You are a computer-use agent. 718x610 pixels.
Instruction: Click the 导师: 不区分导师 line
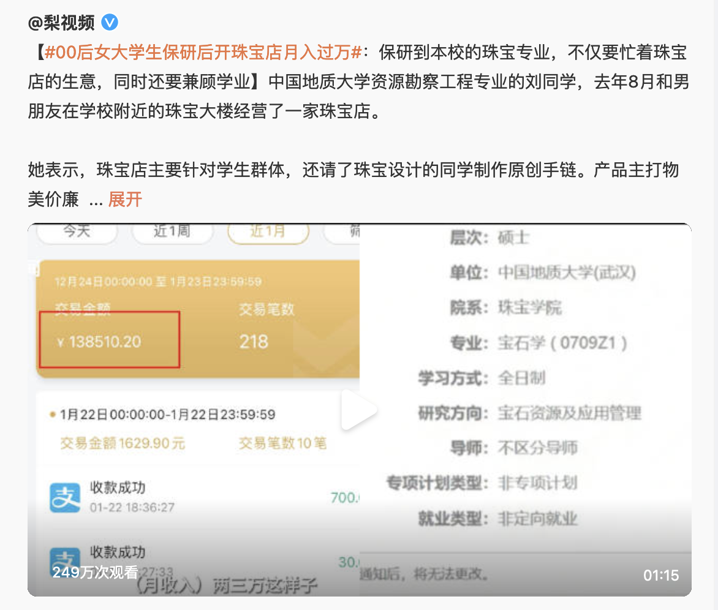click(514, 448)
